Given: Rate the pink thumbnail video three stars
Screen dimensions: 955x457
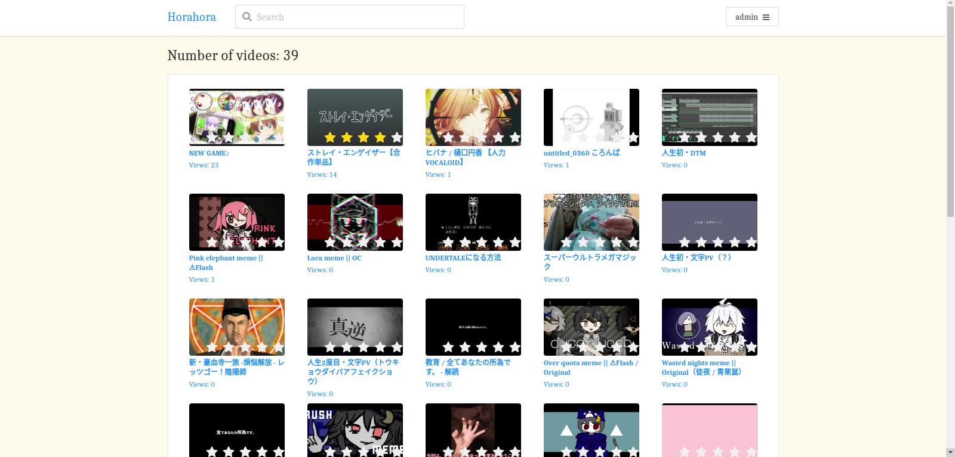Looking at the screenshot, I should [718, 452].
